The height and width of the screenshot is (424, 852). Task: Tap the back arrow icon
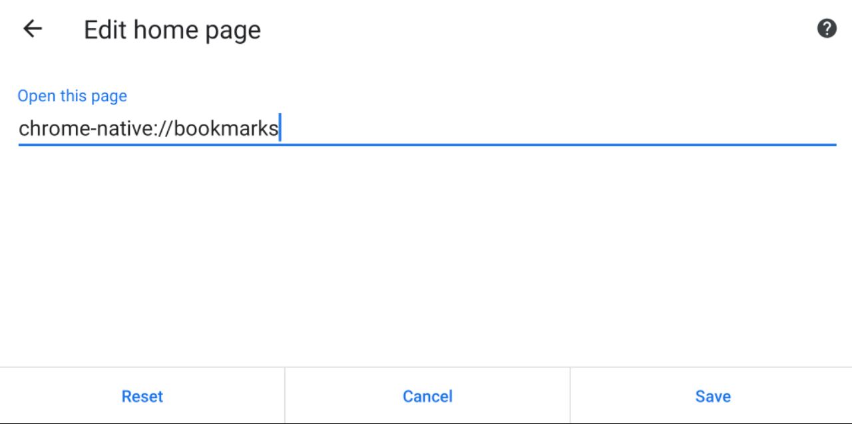(x=33, y=29)
